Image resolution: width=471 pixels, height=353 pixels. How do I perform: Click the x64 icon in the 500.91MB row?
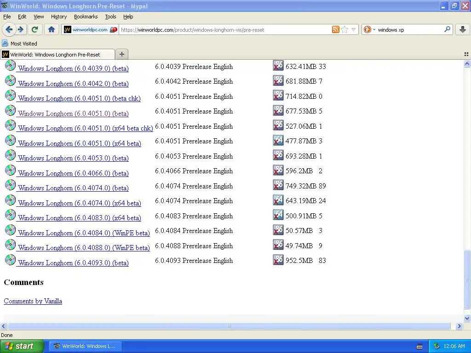pyautogui.click(x=278, y=215)
